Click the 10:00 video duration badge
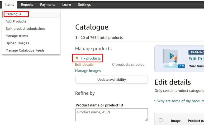 [x=181, y=66]
